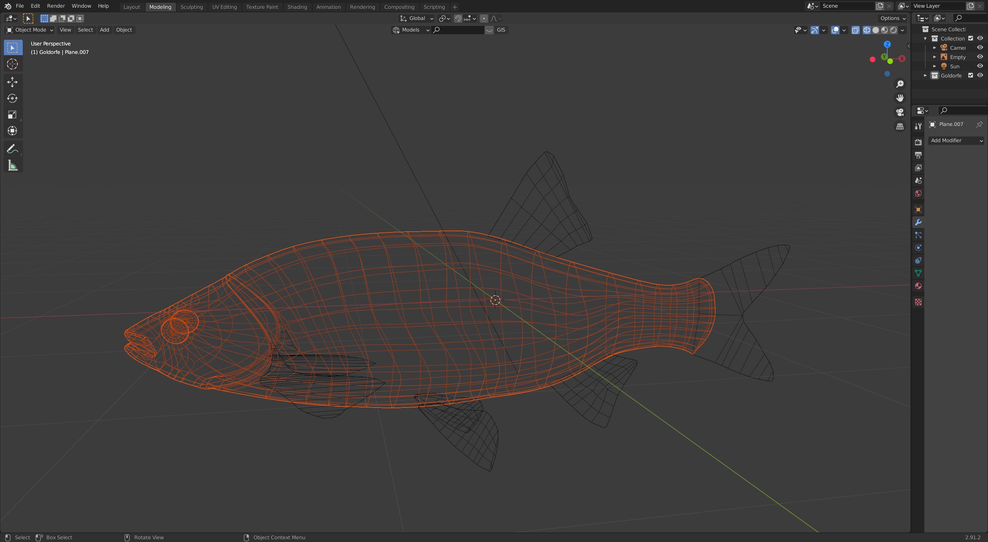This screenshot has height=542, width=988.
Task: Toggle the snapping magnet button
Action: pos(458,18)
